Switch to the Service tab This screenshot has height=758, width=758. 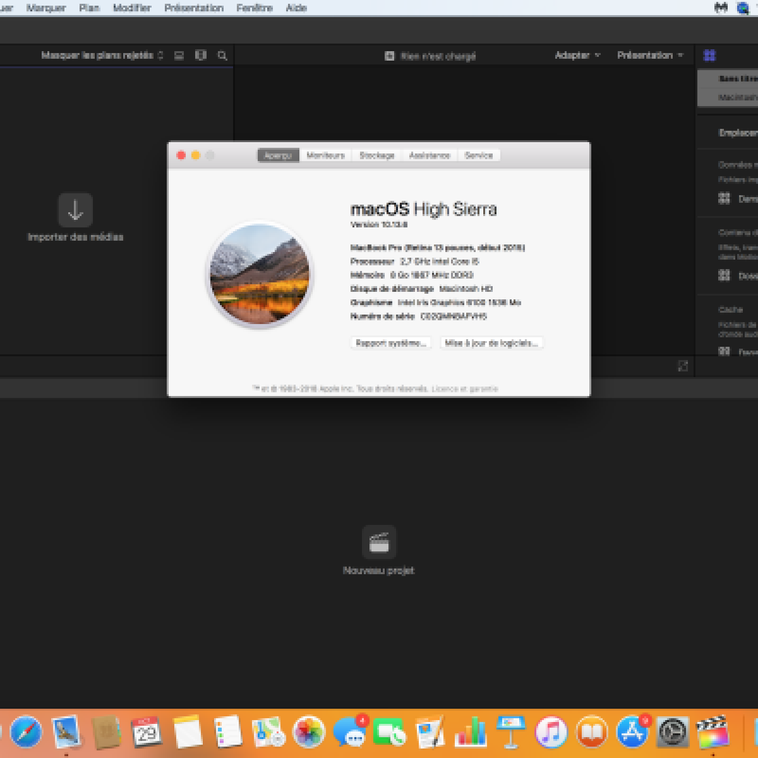(478, 155)
